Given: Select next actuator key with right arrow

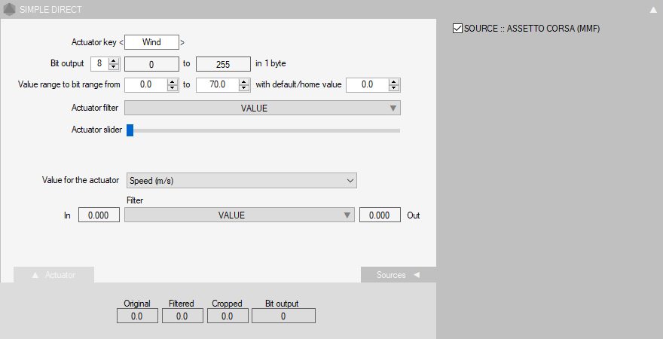Looking at the screenshot, I should 182,43.
